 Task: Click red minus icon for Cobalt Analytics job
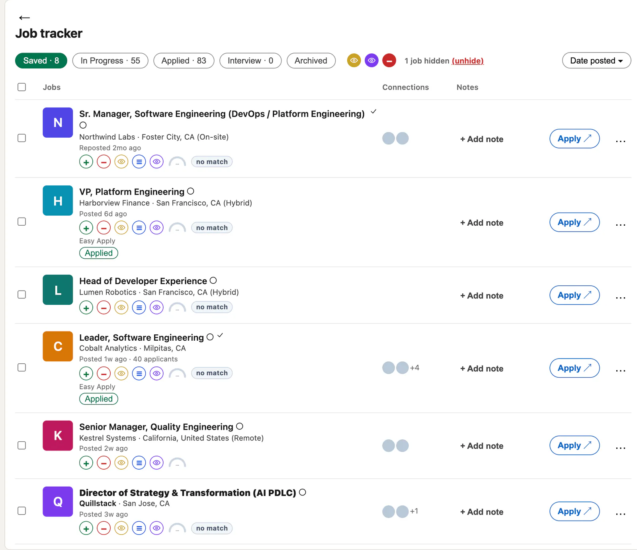pyautogui.click(x=104, y=374)
